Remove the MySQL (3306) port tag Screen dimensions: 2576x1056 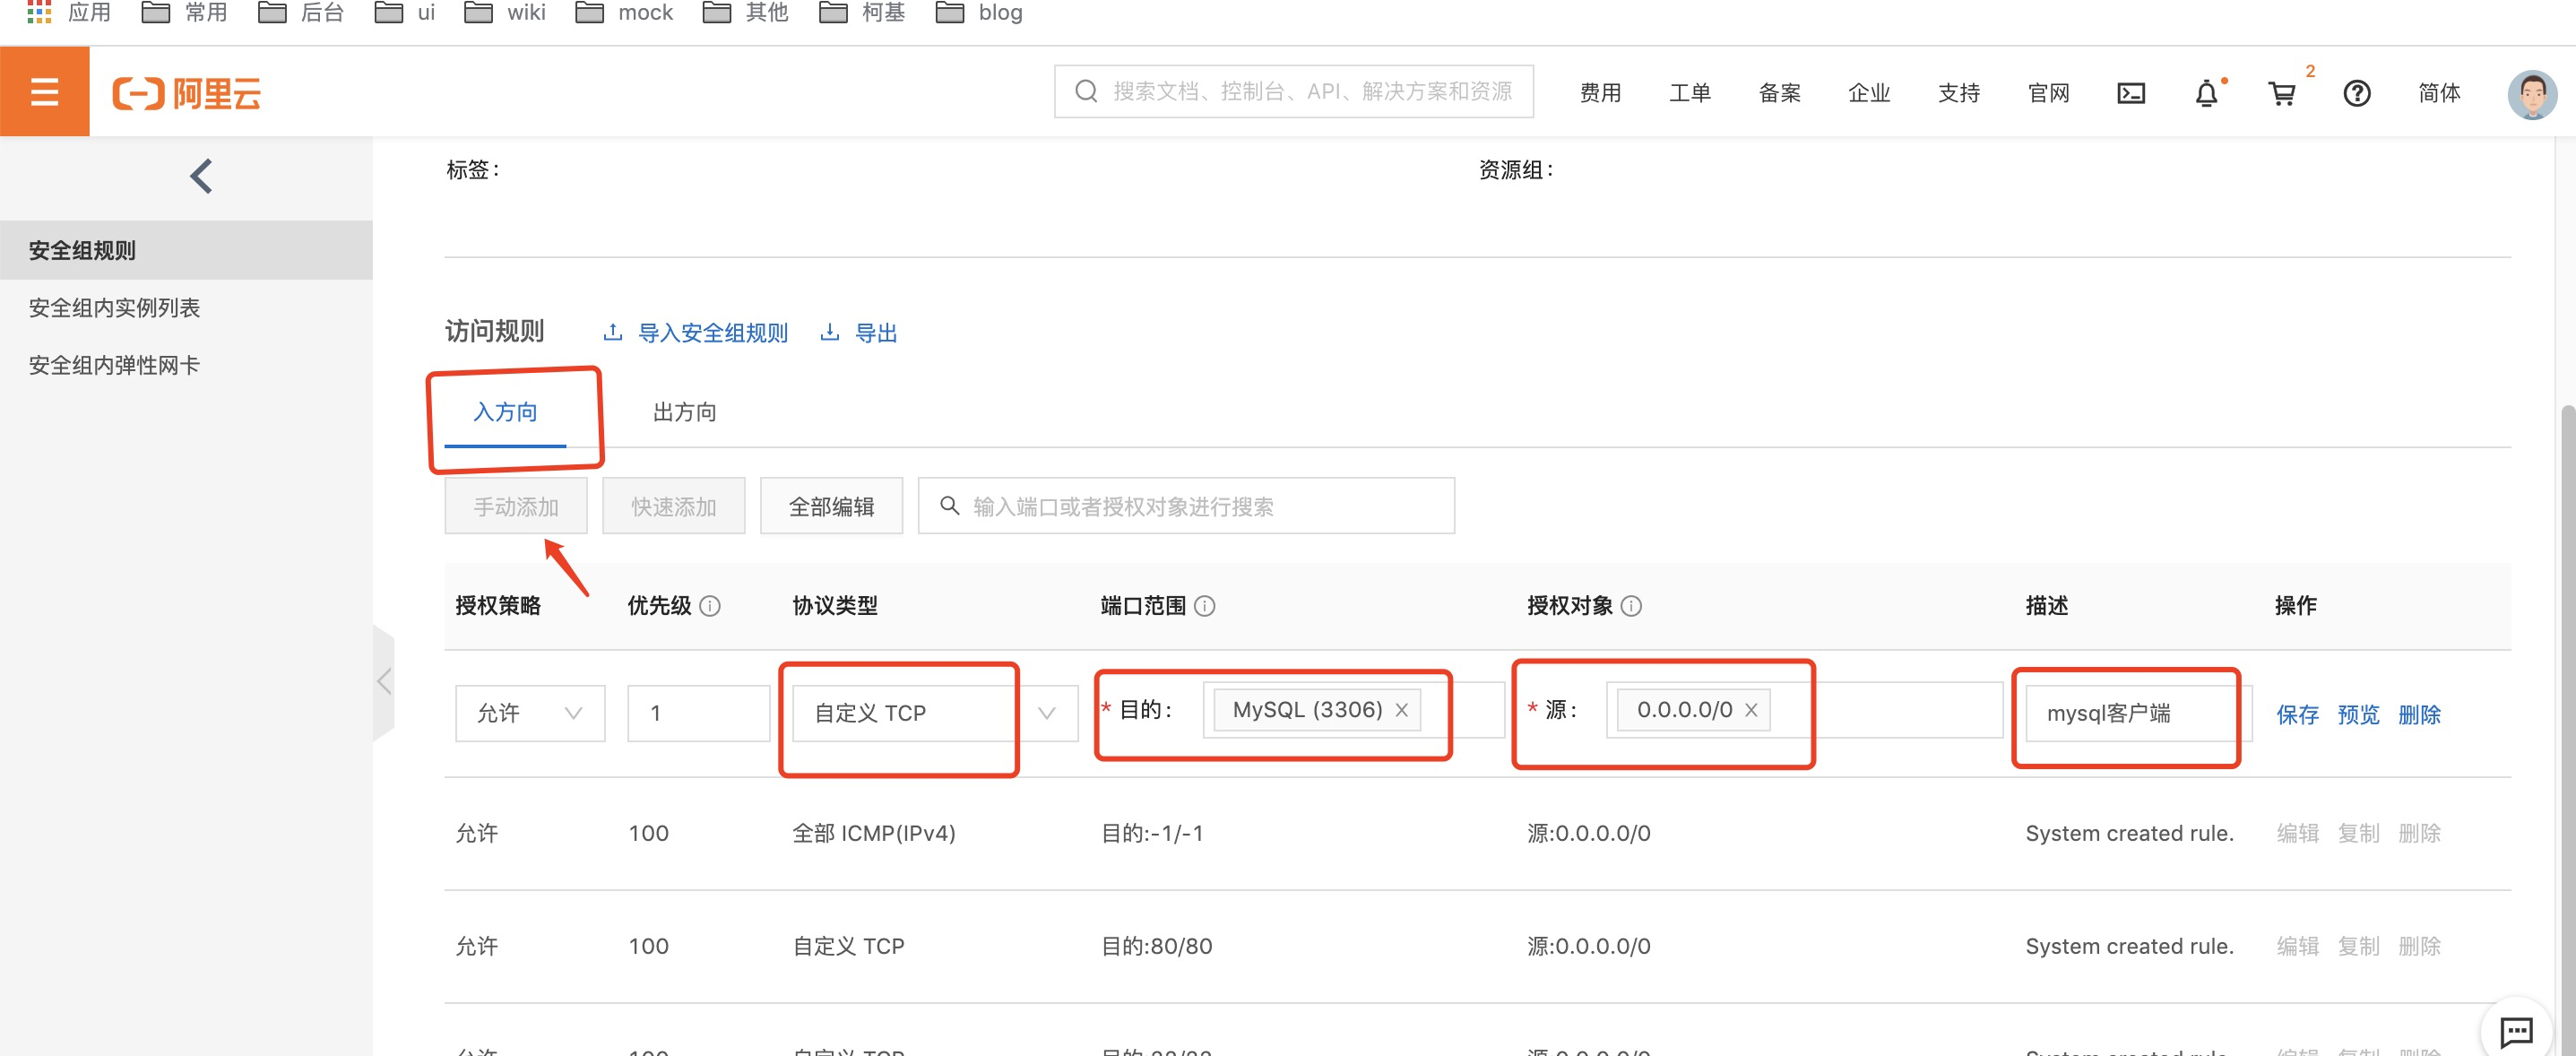[x=1401, y=710]
